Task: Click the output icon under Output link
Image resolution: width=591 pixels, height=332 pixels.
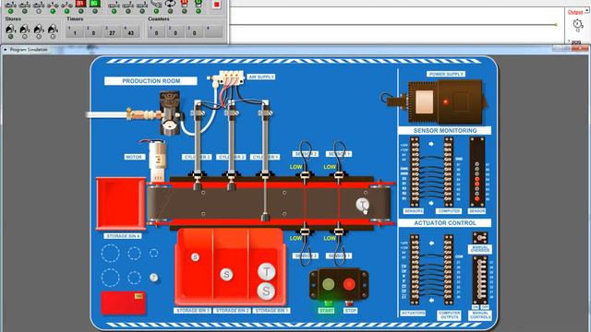Action: (x=578, y=25)
